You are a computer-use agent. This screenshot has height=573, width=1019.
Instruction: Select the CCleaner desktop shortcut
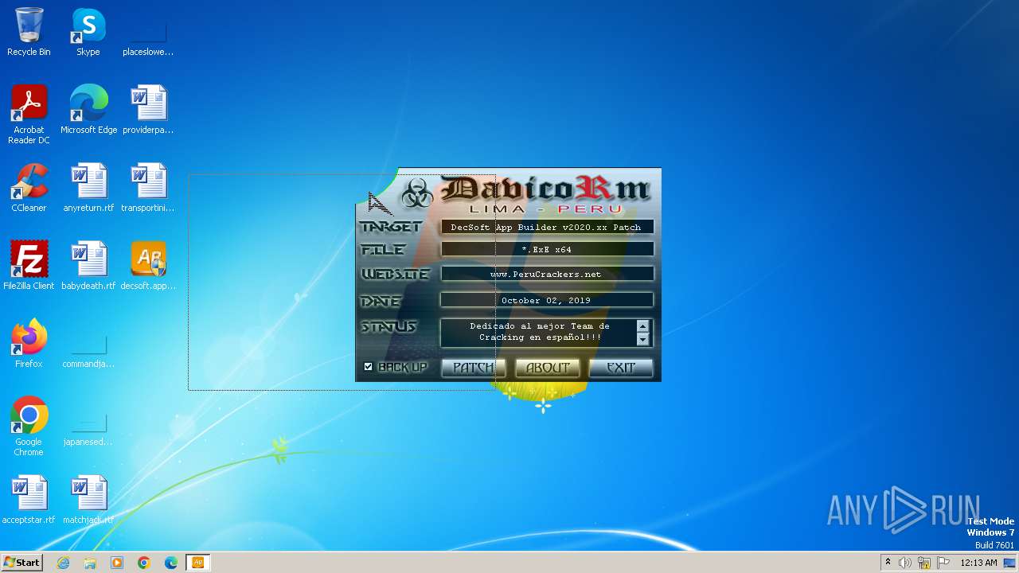(29, 188)
